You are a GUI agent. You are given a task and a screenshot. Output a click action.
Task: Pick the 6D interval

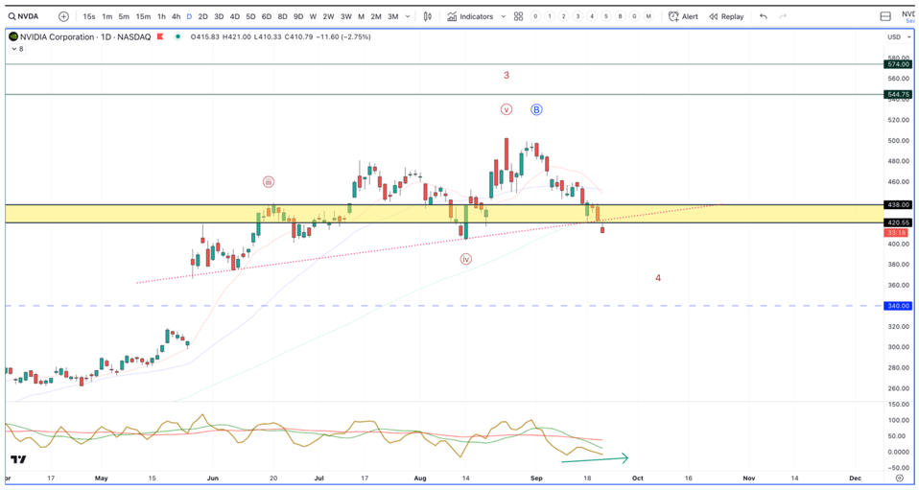coord(266,16)
